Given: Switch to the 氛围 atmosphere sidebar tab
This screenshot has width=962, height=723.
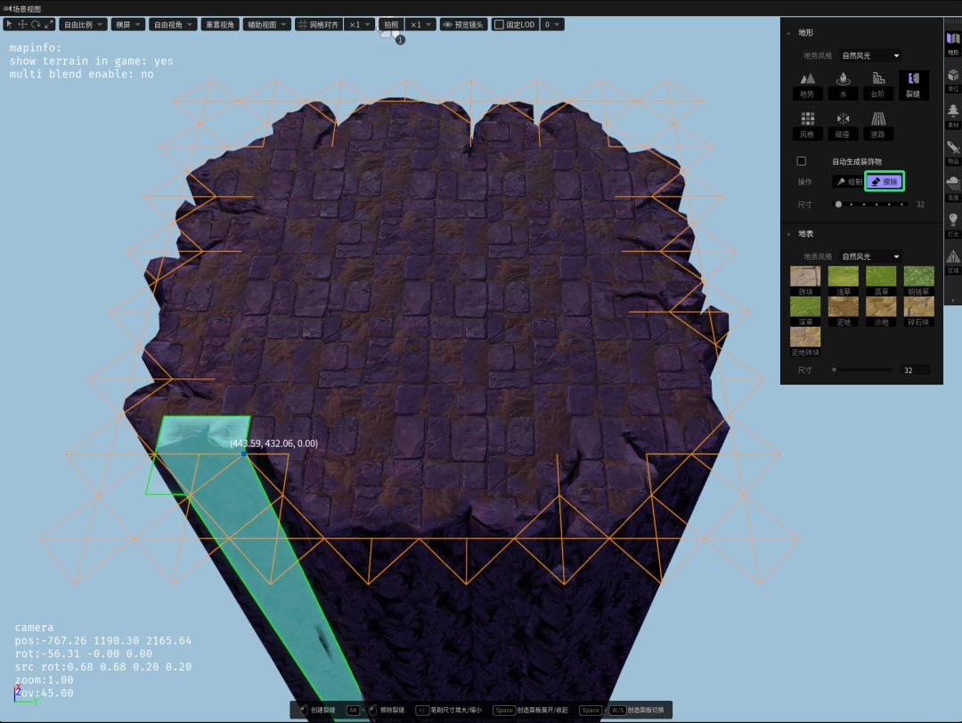Looking at the screenshot, I should pos(953,187).
